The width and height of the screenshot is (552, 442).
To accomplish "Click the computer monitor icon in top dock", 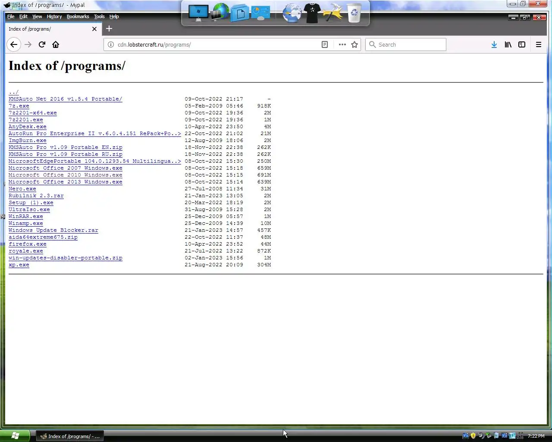I will pyautogui.click(x=198, y=13).
